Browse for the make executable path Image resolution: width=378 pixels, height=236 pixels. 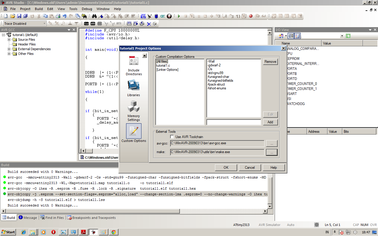click(x=272, y=152)
